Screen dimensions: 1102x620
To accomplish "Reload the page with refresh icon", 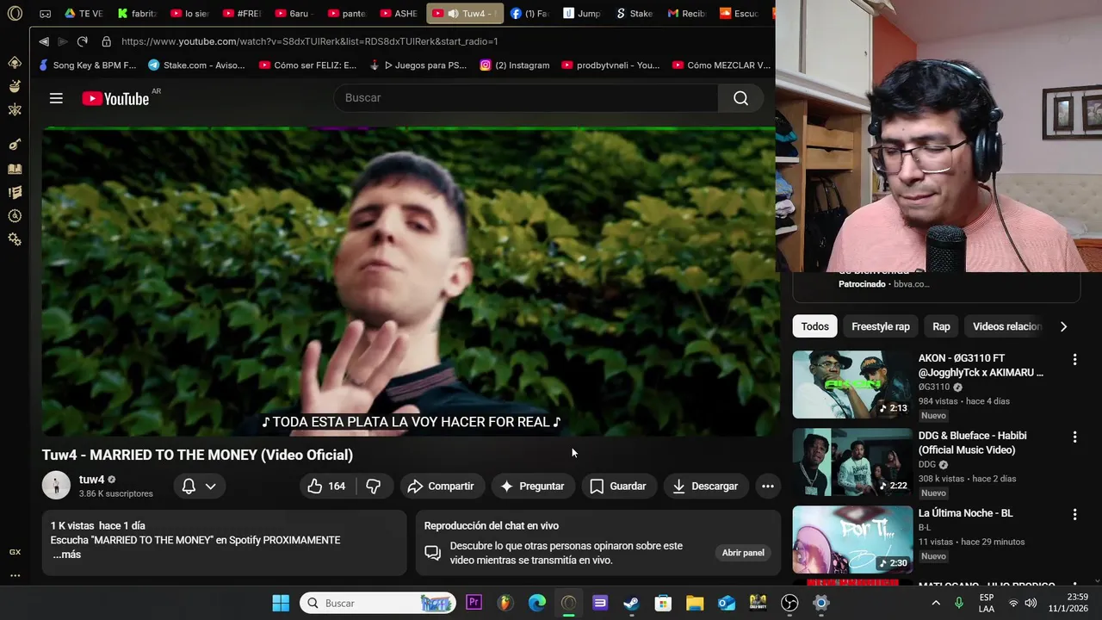I will point(83,41).
